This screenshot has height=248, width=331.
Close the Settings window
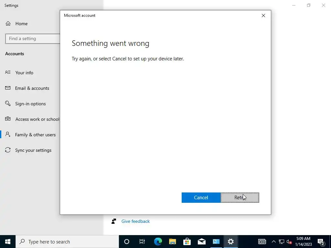[323, 5]
